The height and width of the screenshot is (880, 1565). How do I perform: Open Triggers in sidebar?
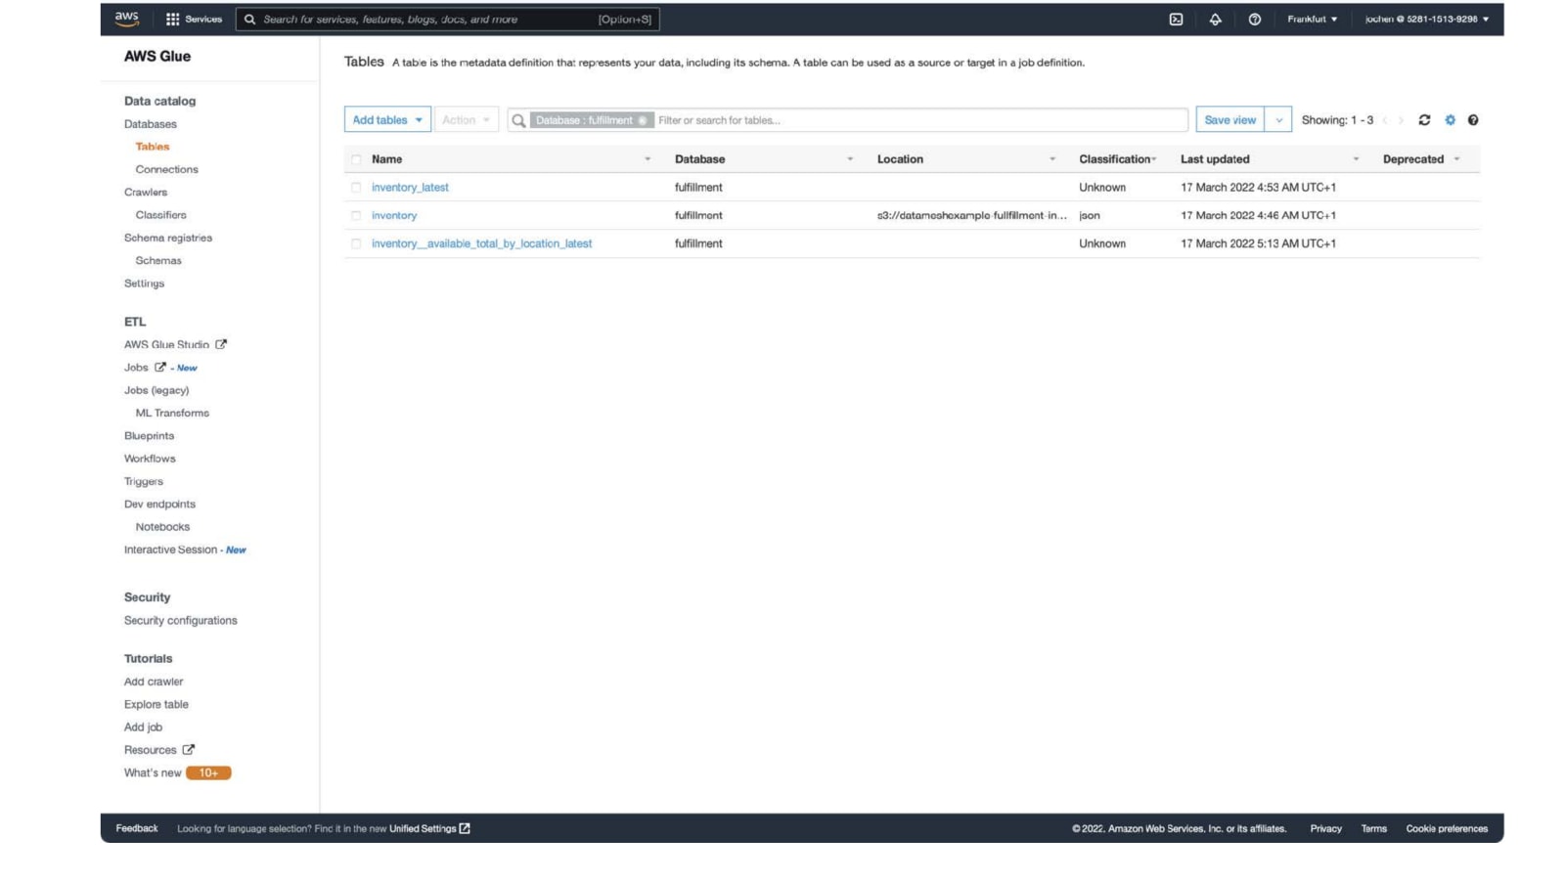(144, 481)
